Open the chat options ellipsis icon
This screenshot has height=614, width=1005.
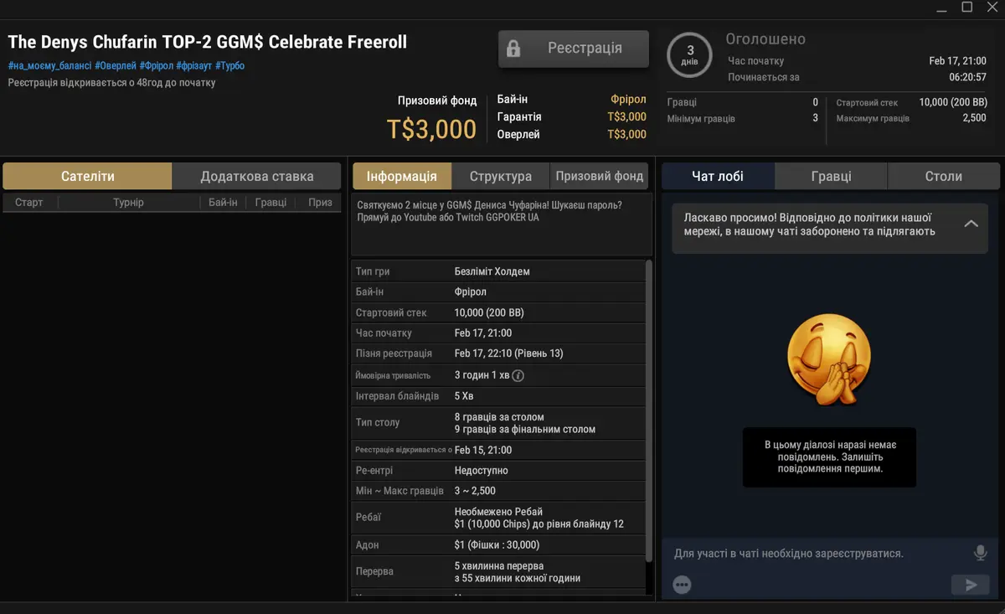click(682, 585)
